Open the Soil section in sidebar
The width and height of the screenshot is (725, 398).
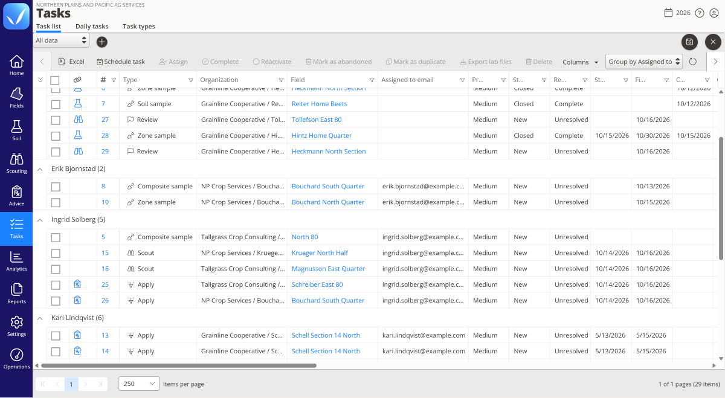click(x=16, y=130)
